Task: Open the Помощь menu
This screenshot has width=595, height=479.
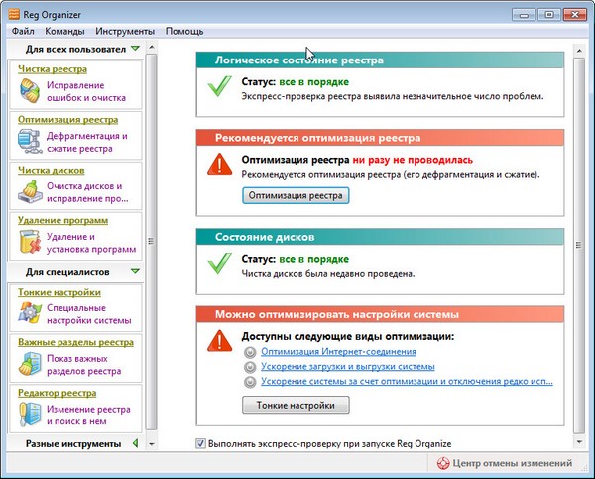Action: click(184, 31)
